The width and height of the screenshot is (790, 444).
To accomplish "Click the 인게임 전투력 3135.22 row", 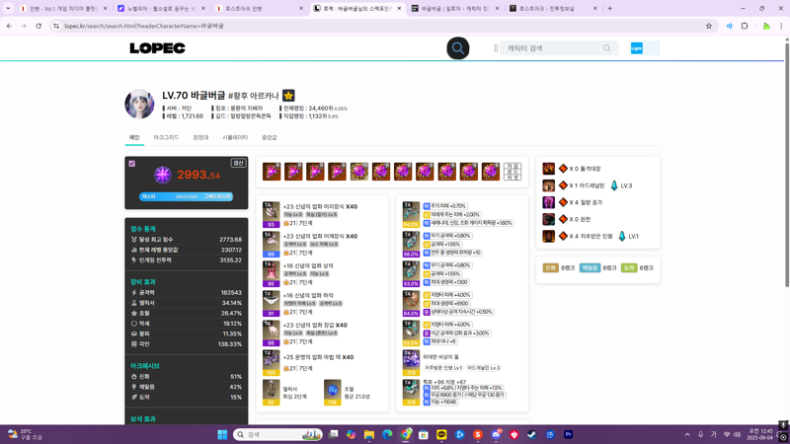I will 186,260.
